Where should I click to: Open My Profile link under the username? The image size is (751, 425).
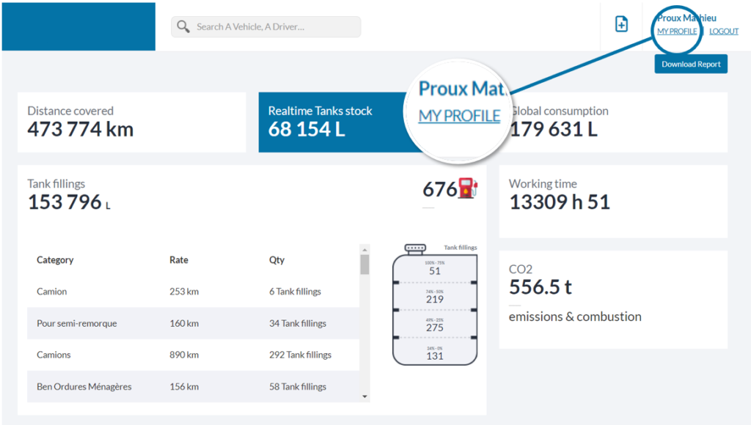point(676,32)
